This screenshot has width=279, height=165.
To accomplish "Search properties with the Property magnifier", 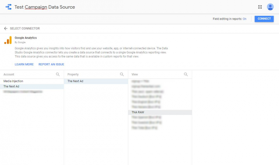I will pyautogui.click(x=122, y=74).
